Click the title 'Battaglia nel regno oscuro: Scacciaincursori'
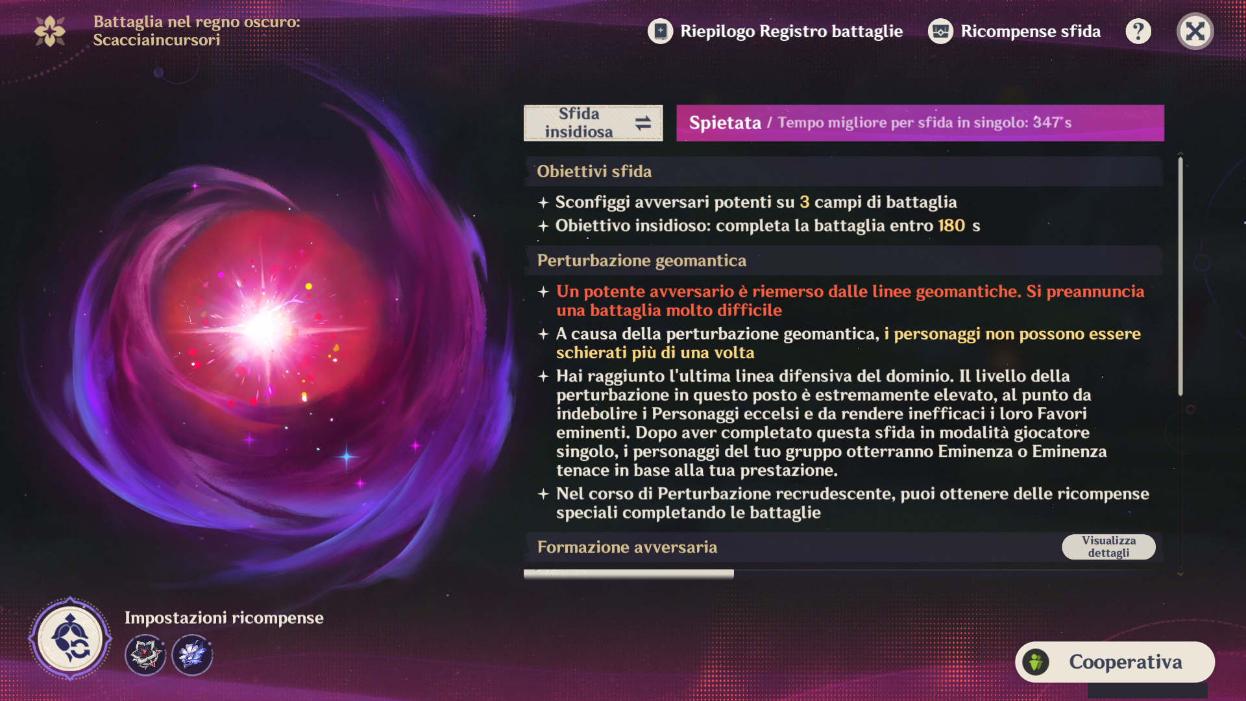Screen dimensions: 1246x701 [x=197, y=31]
